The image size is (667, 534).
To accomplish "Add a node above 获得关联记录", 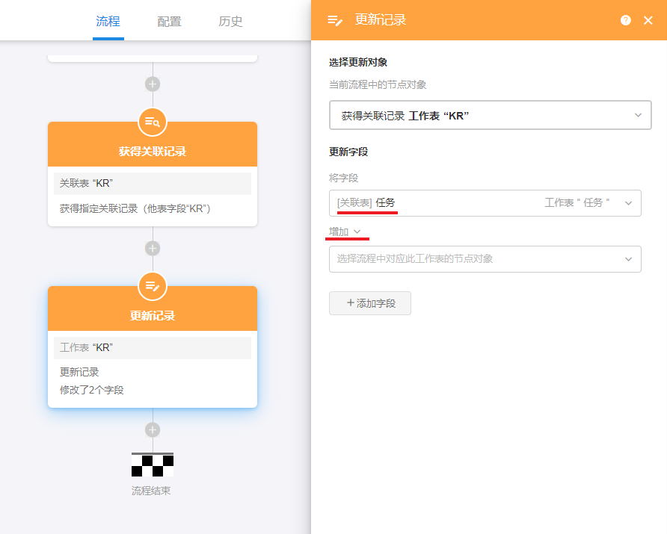I will tap(153, 84).
